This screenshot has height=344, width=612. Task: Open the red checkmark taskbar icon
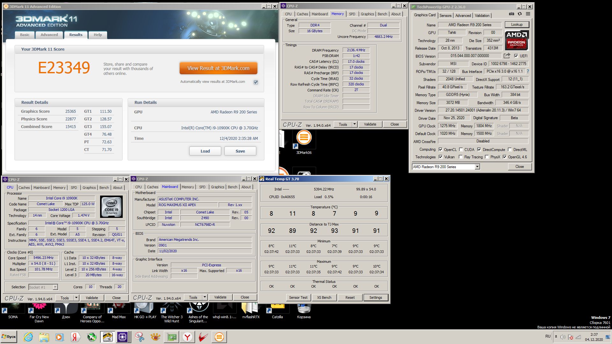(203, 337)
